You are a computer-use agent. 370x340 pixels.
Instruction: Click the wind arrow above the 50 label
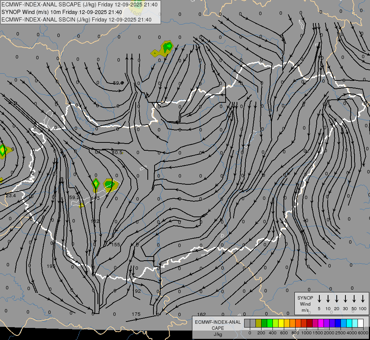pyautogui.click(x=354, y=299)
